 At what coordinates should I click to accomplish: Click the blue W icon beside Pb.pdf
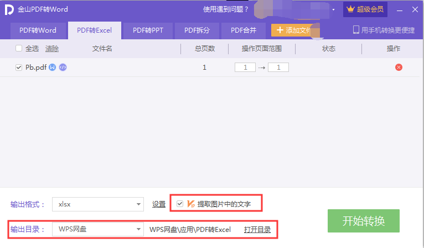pos(53,68)
